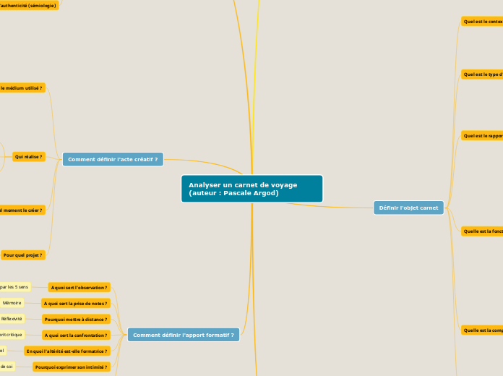
Task: Click the 'Quel est le rappor…' node
Action: click(x=482, y=136)
